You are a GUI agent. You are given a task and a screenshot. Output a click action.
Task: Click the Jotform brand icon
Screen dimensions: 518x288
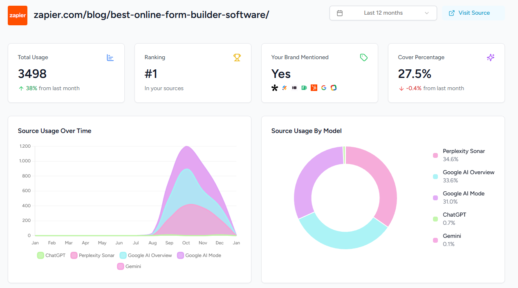(285, 88)
